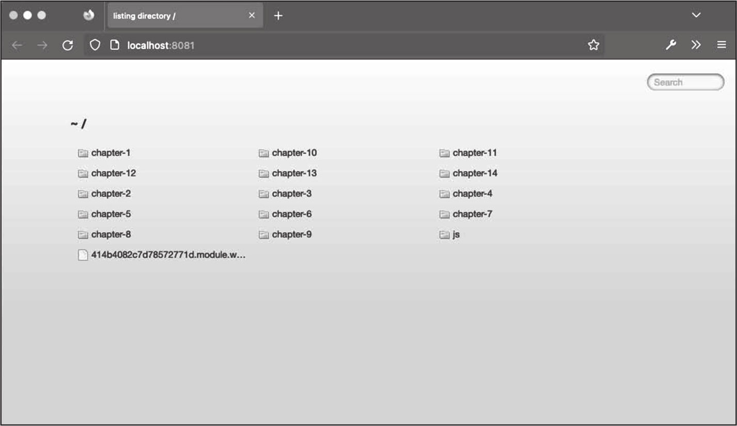
Task: Open the list all tabs dropdown
Action: (696, 15)
